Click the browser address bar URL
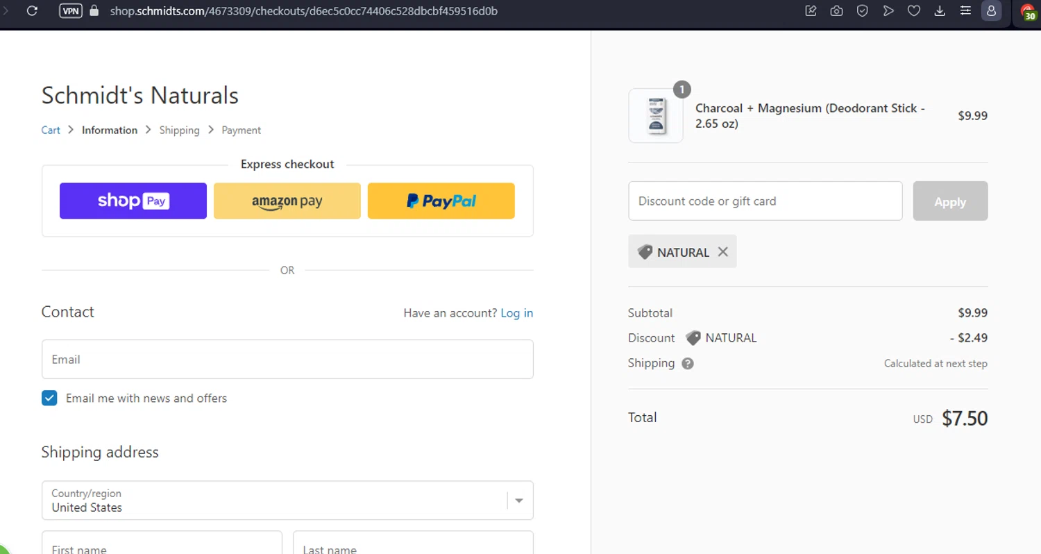This screenshot has height=554, width=1041. point(303,11)
